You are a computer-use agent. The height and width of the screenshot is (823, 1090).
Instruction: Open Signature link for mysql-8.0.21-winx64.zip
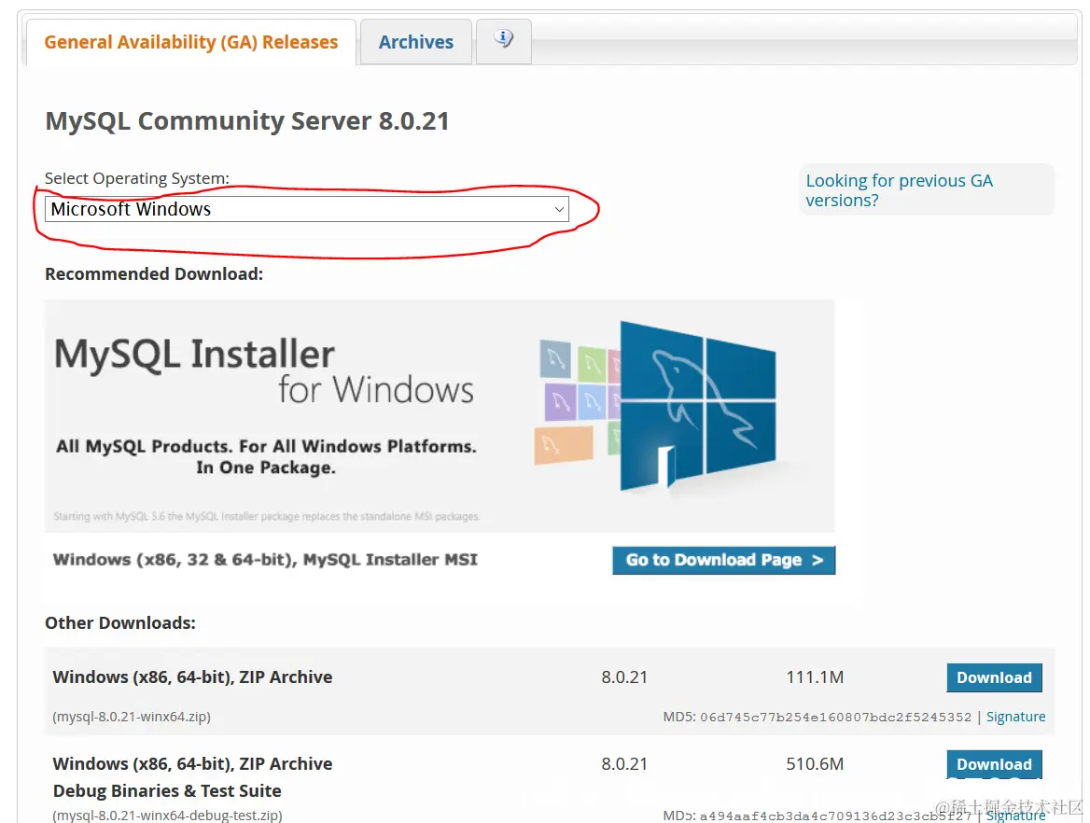[1015, 717]
